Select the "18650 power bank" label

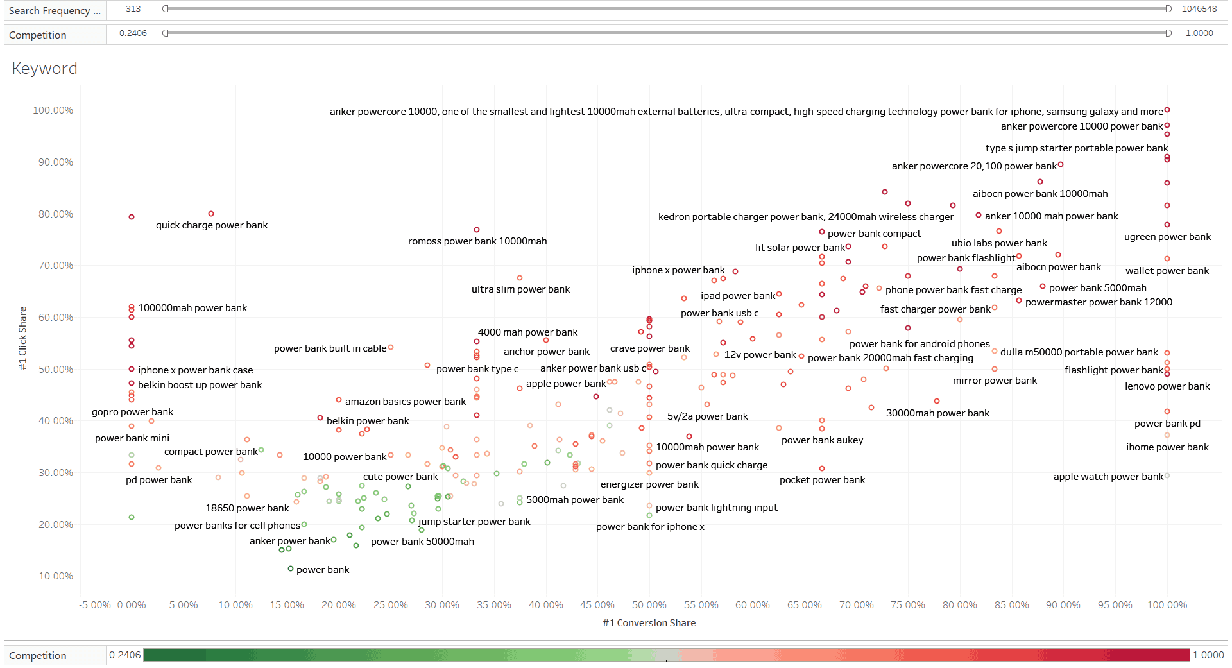[247, 508]
